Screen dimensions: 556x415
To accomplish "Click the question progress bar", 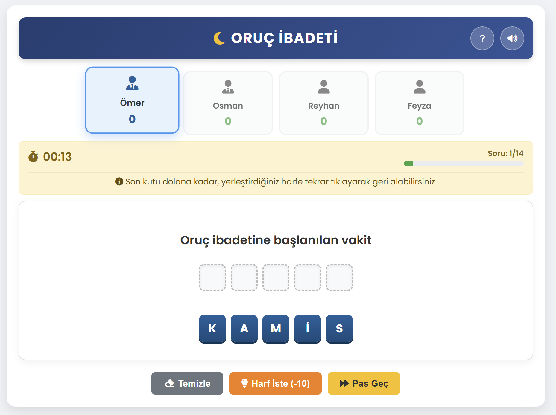I will click(x=464, y=164).
